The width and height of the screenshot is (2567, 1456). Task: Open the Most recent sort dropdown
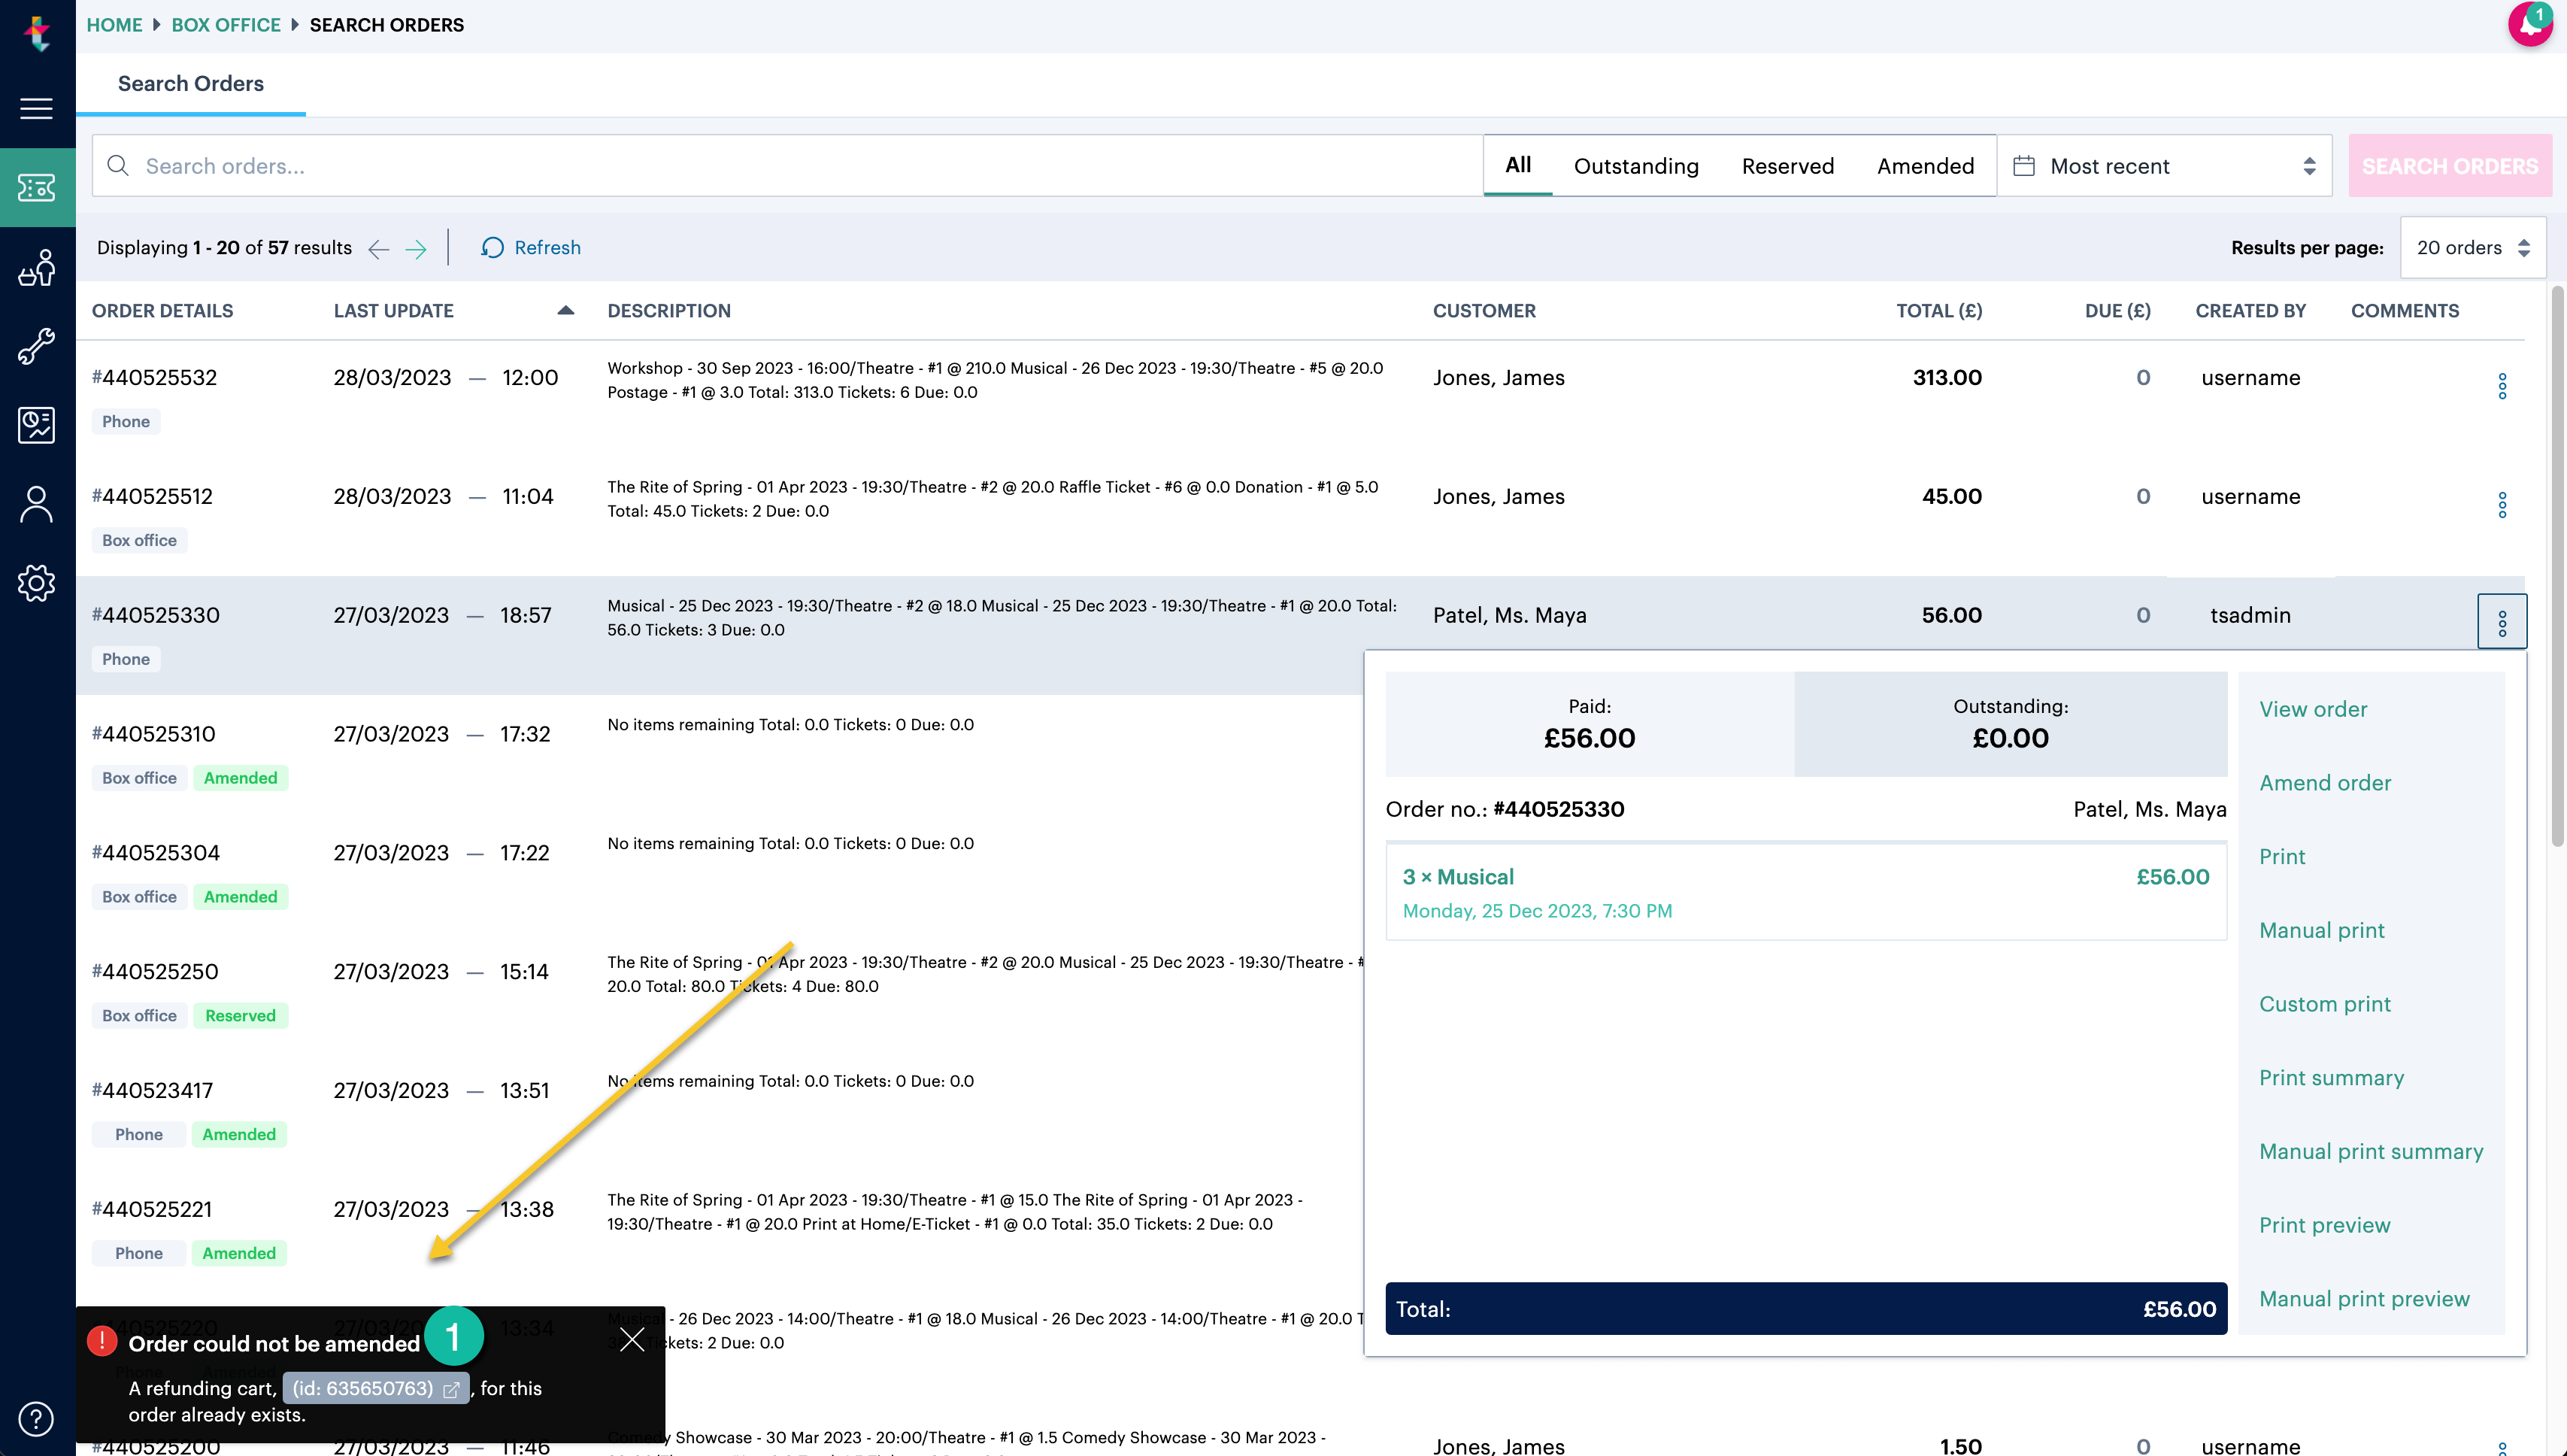point(2164,166)
